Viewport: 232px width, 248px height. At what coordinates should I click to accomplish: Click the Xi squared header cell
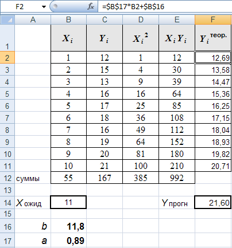coord(141,38)
